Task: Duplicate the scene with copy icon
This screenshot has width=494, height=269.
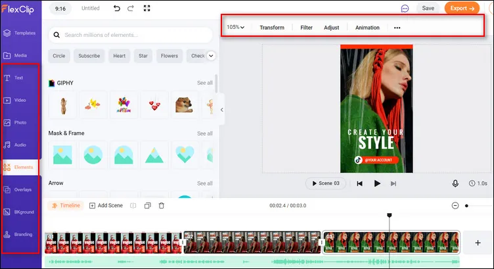Action: (x=147, y=206)
